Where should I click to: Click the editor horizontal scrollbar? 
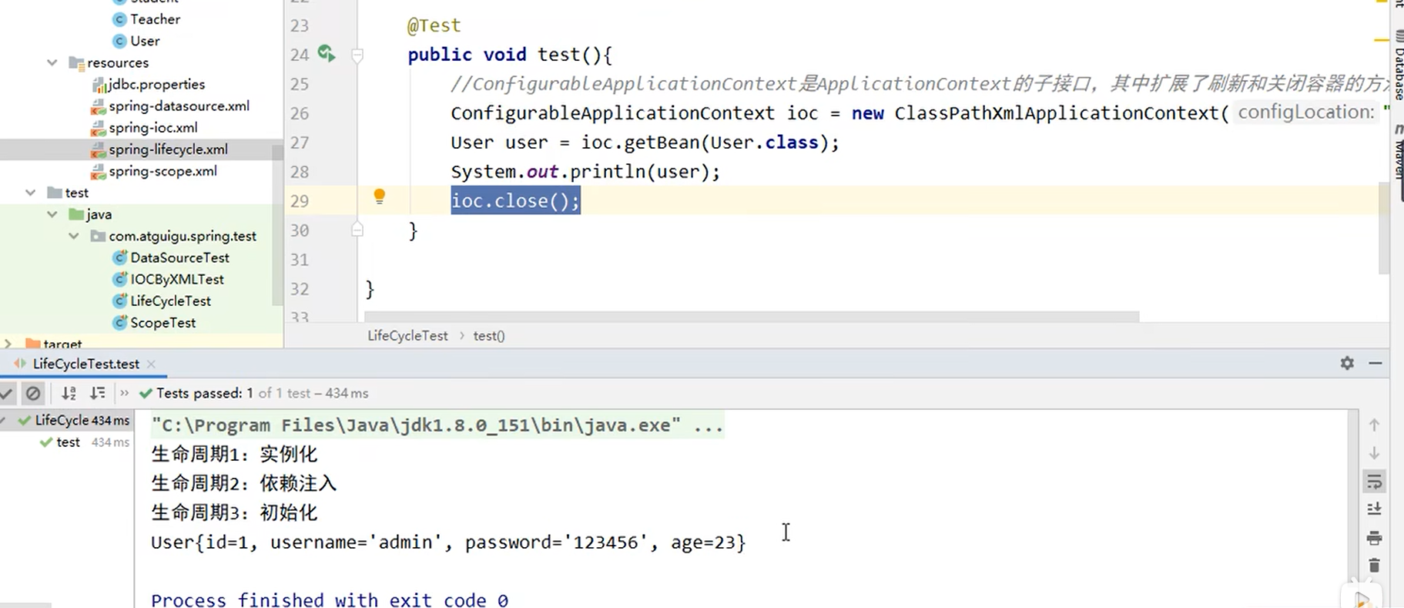[x=751, y=317]
